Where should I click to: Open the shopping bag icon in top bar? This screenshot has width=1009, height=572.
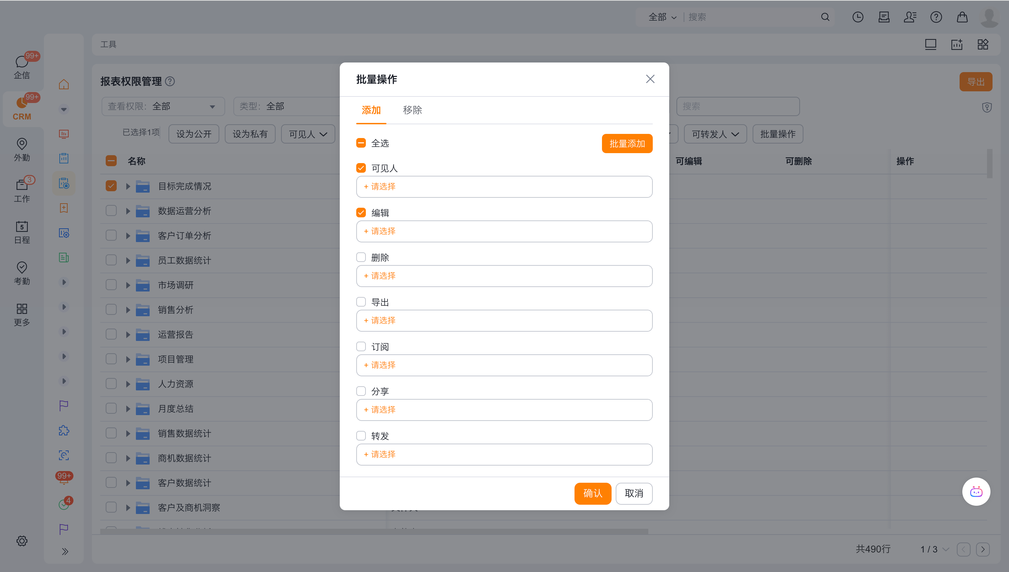[962, 17]
